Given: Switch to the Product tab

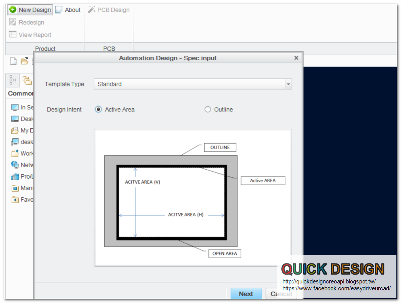Looking at the screenshot, I should click(45, 49).
